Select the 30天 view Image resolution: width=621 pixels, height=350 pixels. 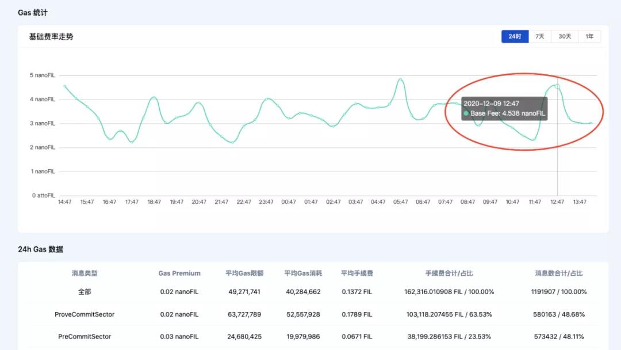(564, 36)
